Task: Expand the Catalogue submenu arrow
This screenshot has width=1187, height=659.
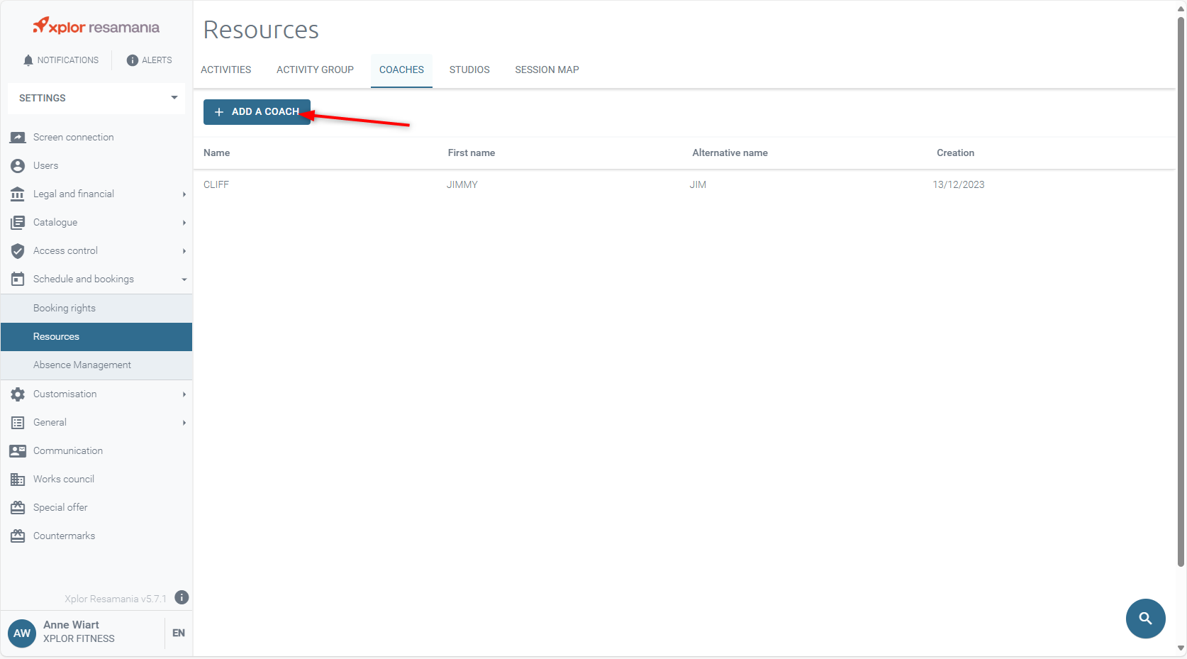Action: point(184,223)
